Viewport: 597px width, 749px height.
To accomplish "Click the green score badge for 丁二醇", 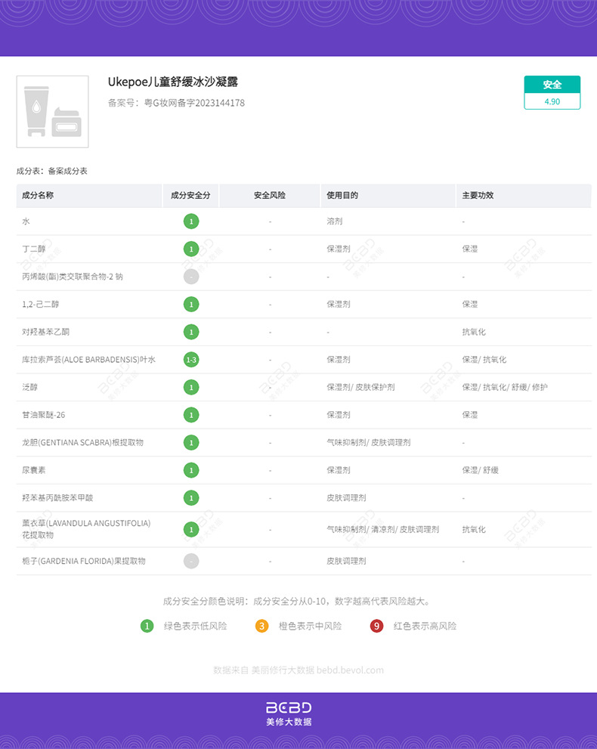I will pyautogui.click(x=191, y=249).
